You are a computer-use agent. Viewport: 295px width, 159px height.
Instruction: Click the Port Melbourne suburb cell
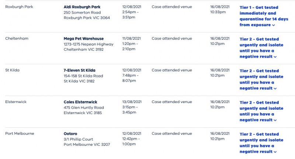pyautogui.click(x=20, y=134)
